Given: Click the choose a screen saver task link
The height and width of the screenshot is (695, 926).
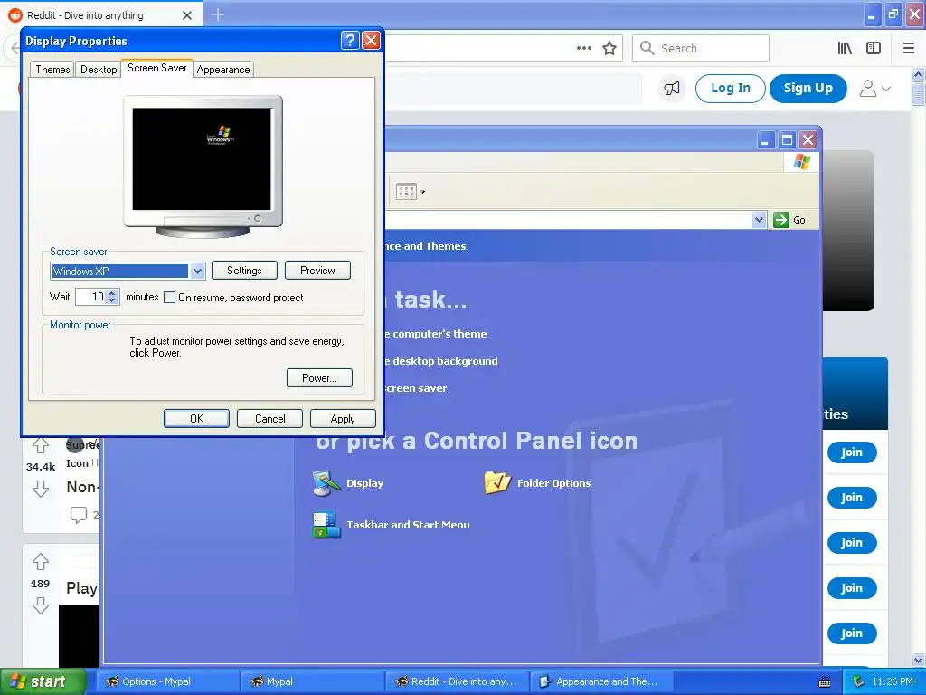Looking at the screenshot, I should pos(416,388).
